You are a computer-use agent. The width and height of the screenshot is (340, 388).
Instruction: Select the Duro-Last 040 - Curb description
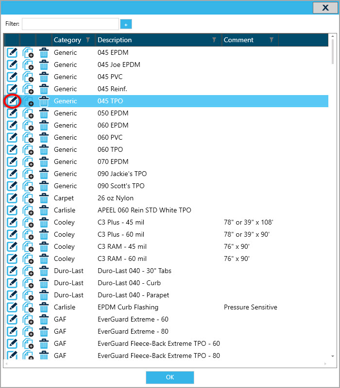coord(129,283)
